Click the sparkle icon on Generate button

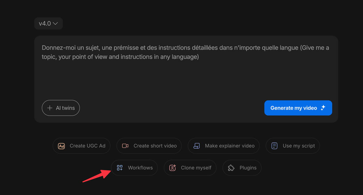click(323, 108)
